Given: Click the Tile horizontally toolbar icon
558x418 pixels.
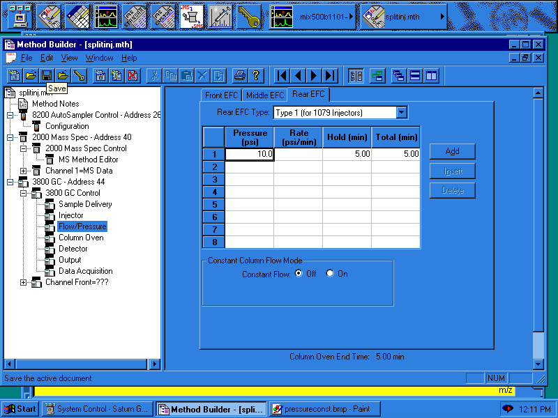Looking at the screenshot, I should pos(415,76).
